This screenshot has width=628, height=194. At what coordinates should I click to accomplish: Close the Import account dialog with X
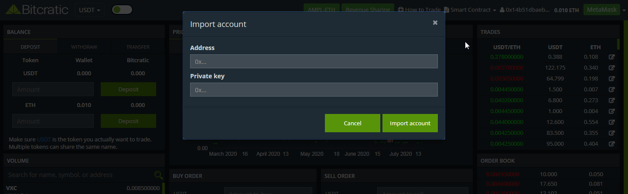[435, 23]
